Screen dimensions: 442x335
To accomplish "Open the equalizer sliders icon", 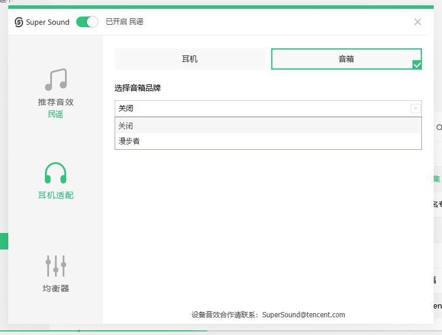I will click(x=56, y=266).
